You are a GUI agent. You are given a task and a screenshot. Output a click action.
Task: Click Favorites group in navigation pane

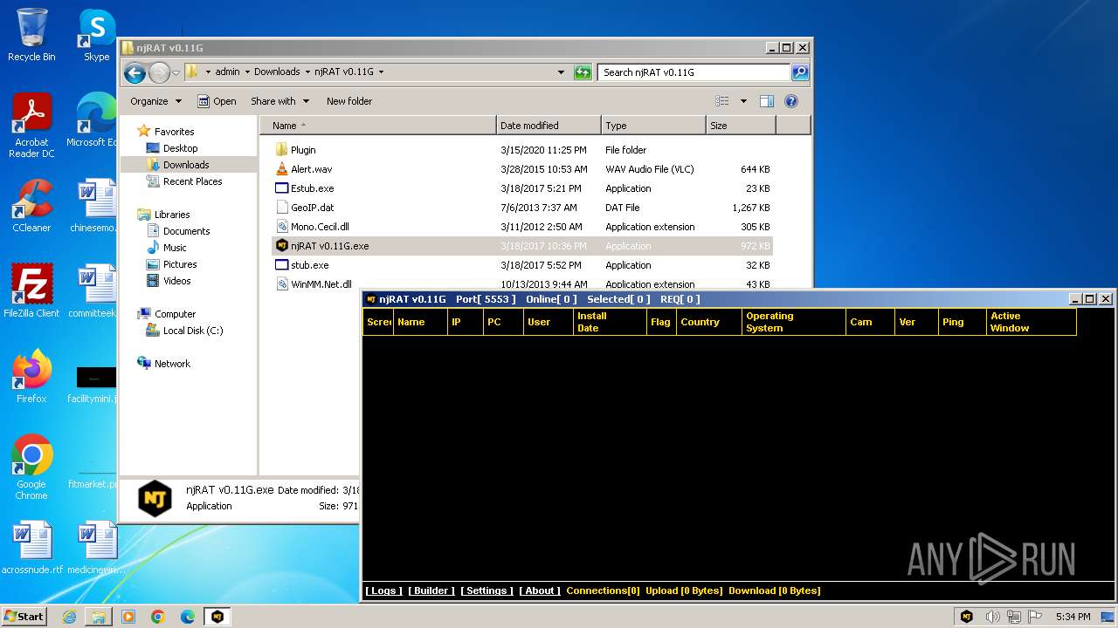pos(174,132)
